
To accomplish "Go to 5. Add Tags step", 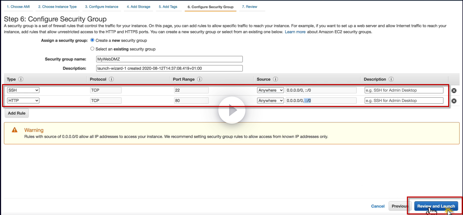I will coord(168,7).
